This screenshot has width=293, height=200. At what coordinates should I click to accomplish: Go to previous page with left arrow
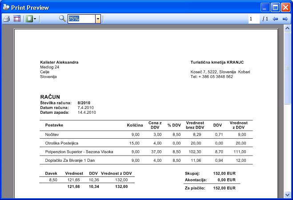(275, 19)
